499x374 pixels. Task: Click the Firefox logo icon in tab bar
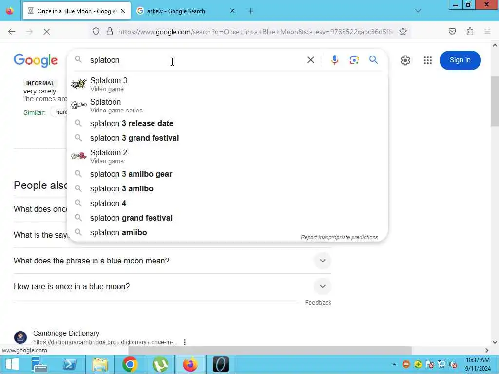point(10,11)
